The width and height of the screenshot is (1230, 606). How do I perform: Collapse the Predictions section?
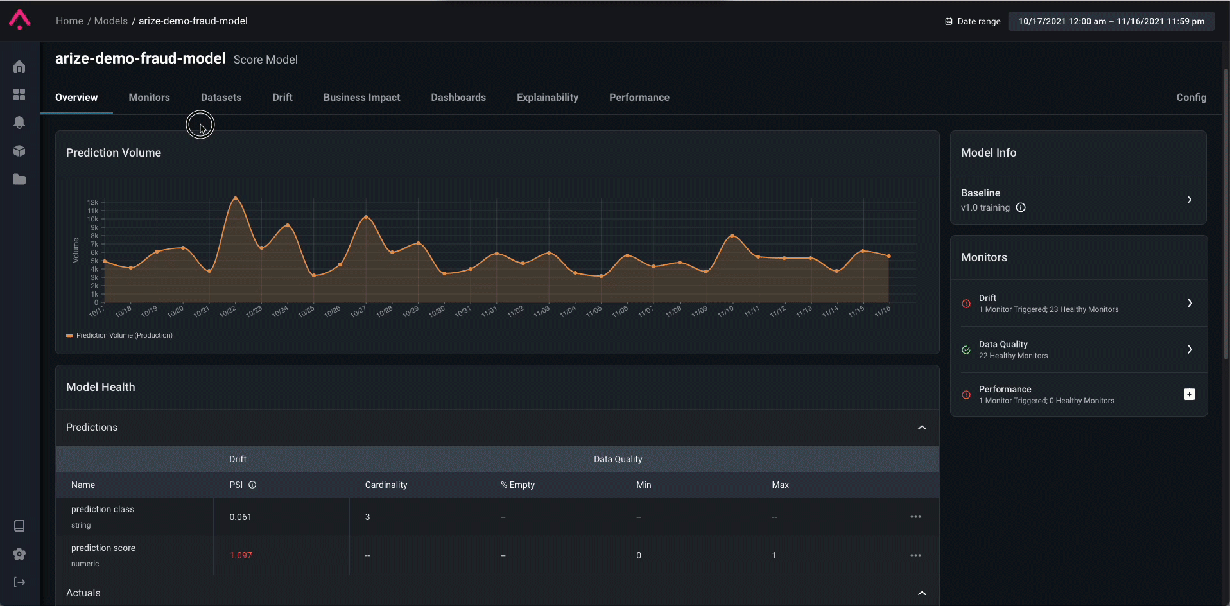[x=922, y=428]
